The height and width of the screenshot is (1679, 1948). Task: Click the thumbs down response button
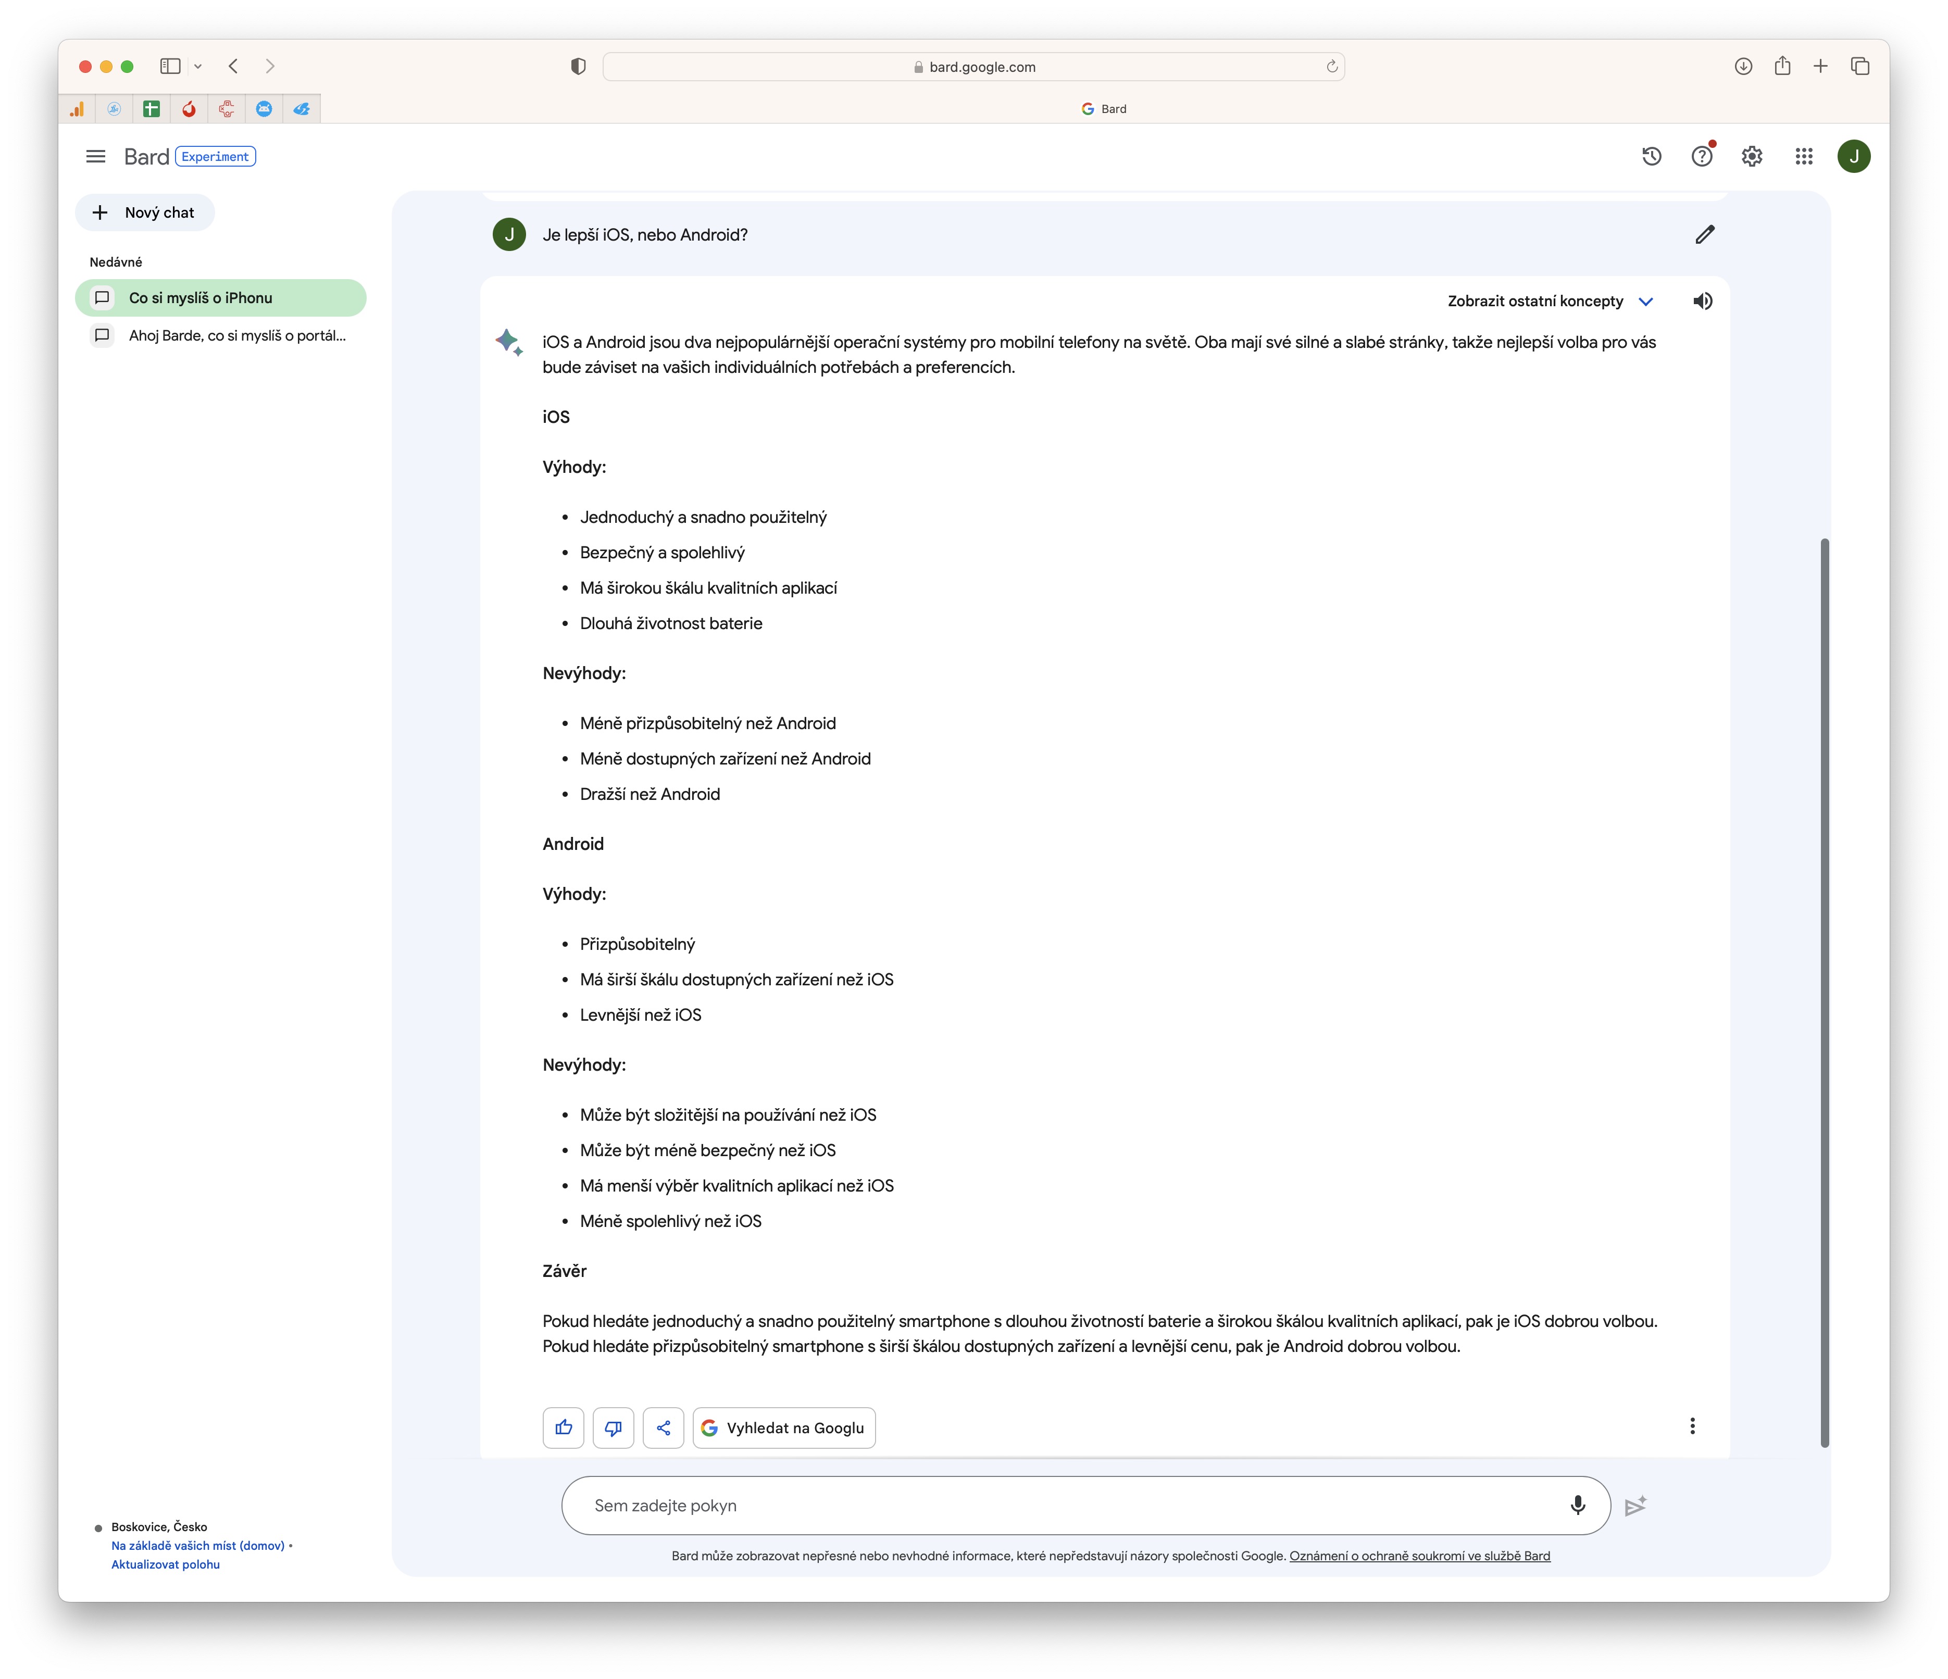pos(613,1427)
